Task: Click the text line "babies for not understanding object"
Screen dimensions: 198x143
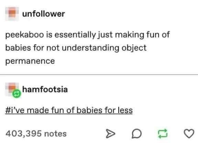Action: (x=76, y=48)
